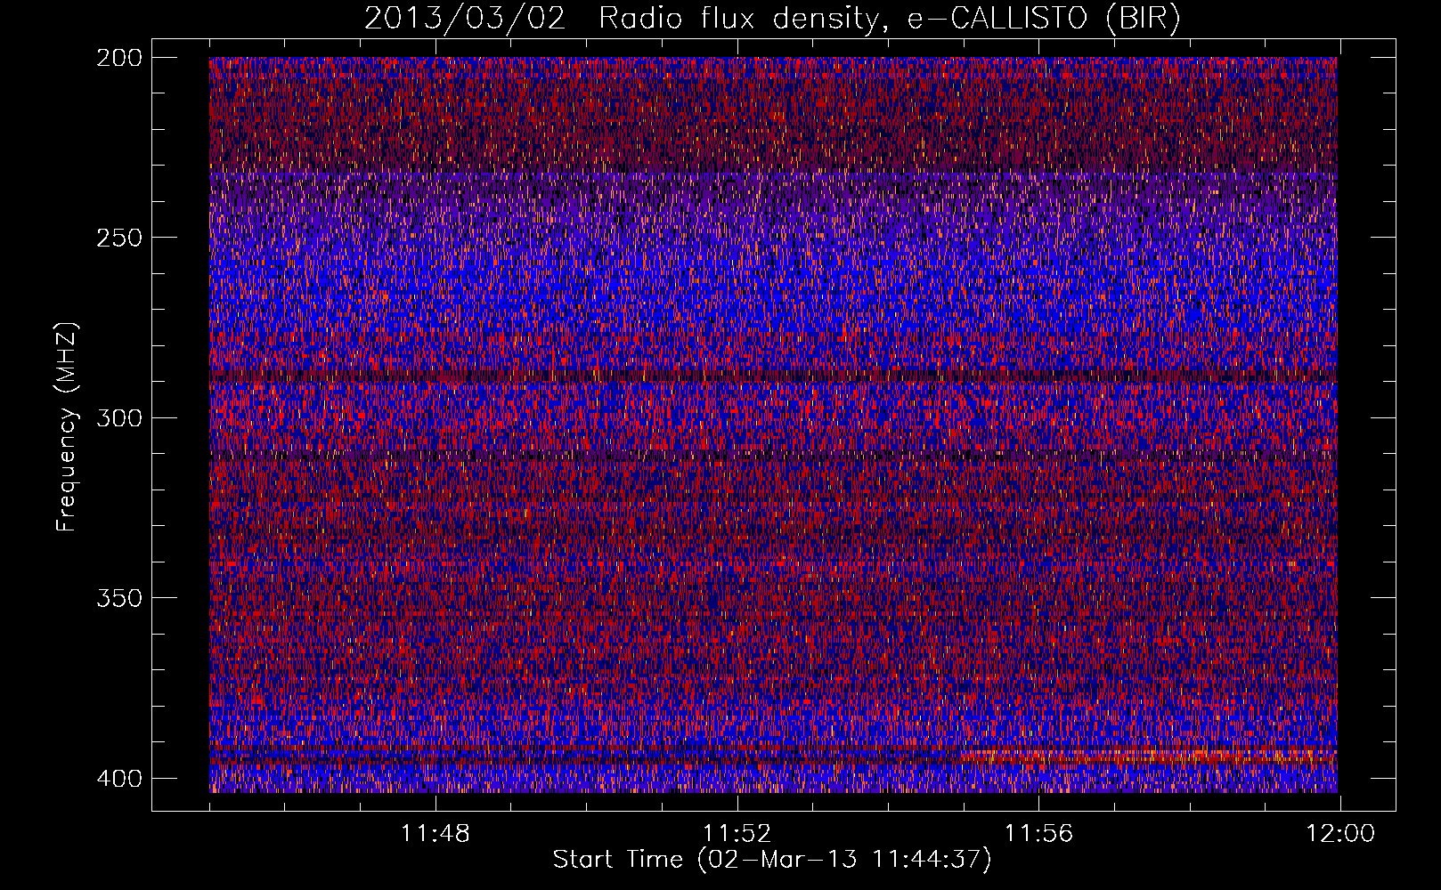1441x890 pixels.
Task: Click the '250' frequency tick label
Action: click(119, 238)
